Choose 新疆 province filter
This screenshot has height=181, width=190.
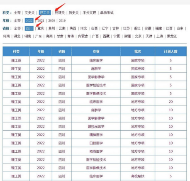pyautogui.click(x=127, y=37)
